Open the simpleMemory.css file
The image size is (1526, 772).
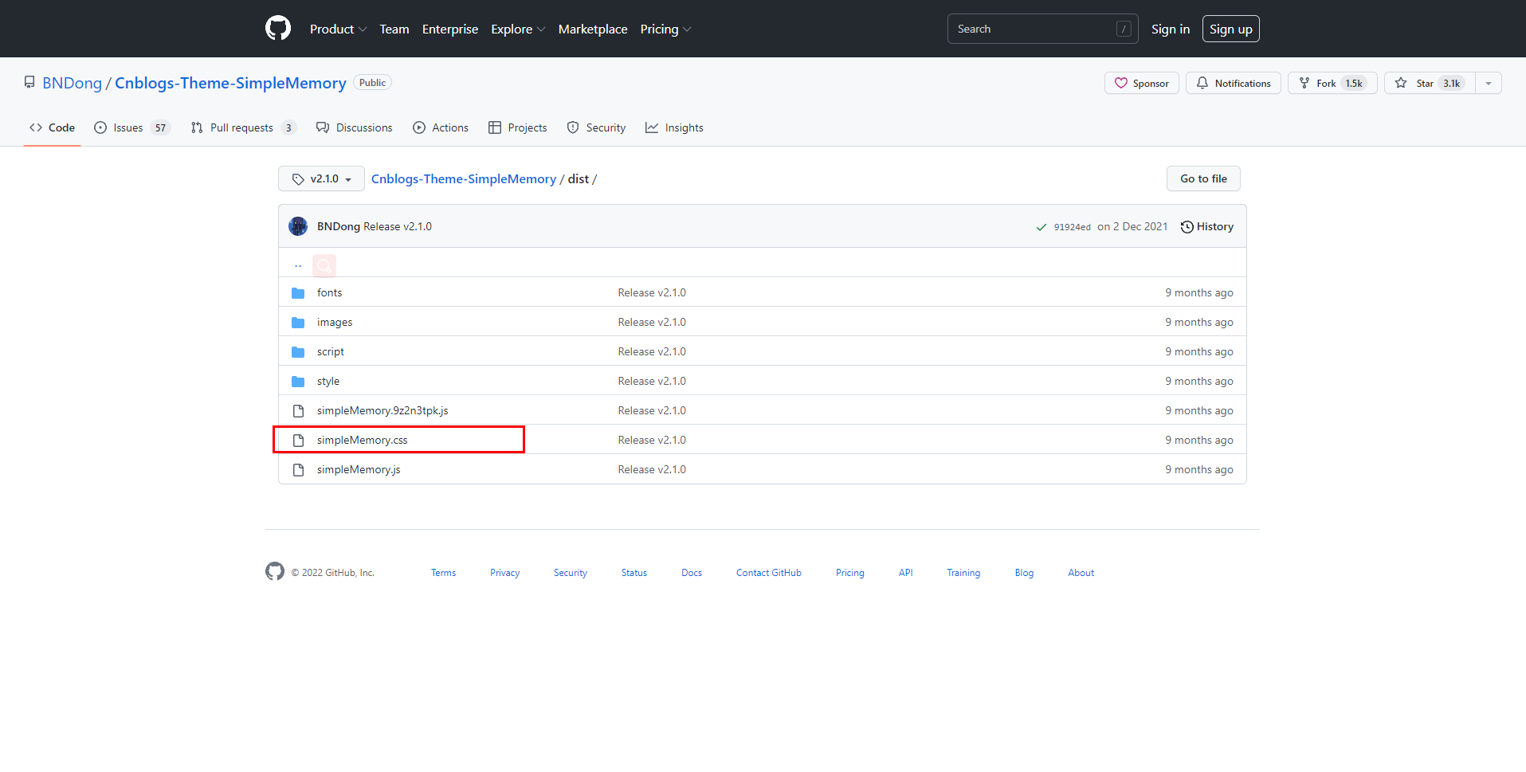pyautogui.click(x=363, y=440)
